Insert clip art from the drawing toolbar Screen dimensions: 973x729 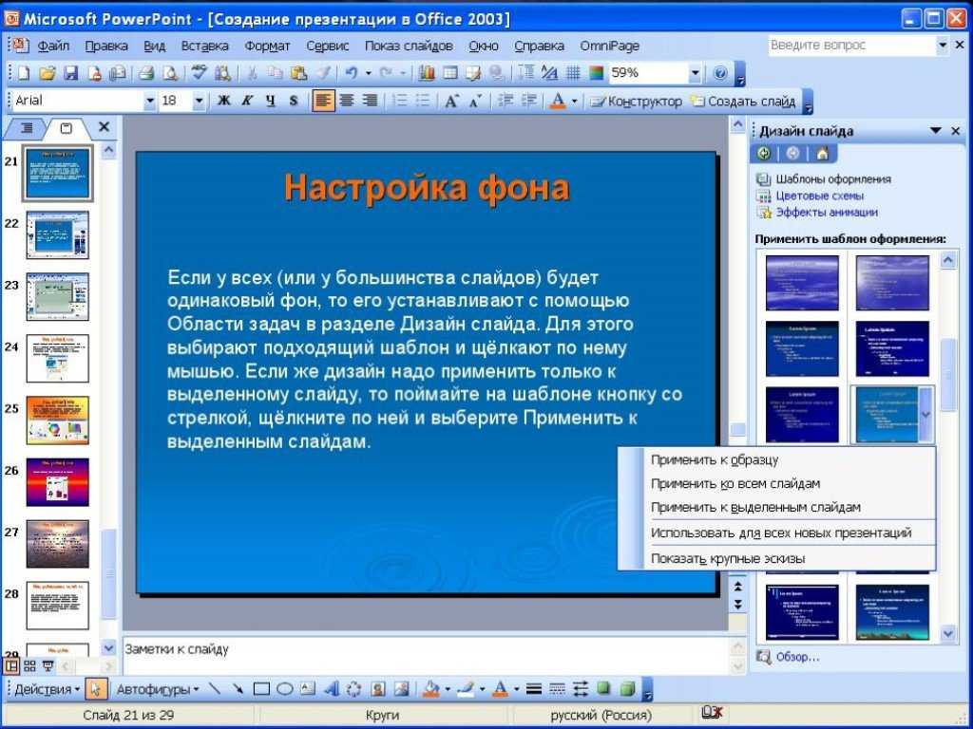tap(378, 689)
